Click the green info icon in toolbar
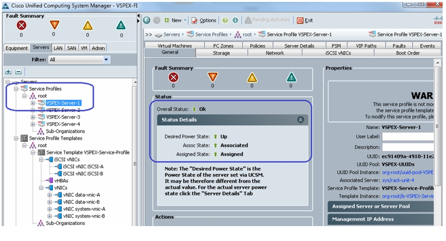Screen dimensions: 446x241 (235, 20)
